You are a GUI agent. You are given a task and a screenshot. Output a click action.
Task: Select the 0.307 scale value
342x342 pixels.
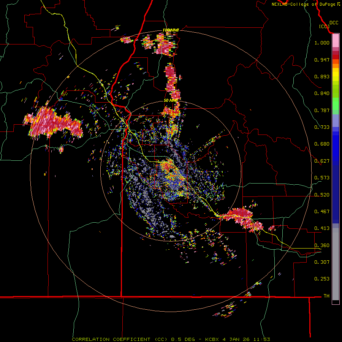pos(322,262)
